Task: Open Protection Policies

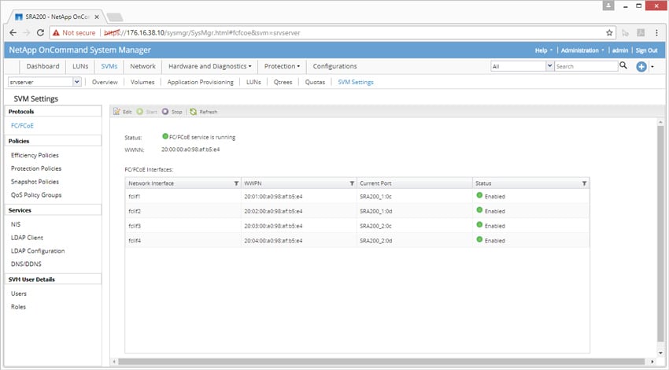Action: (36, 168)
